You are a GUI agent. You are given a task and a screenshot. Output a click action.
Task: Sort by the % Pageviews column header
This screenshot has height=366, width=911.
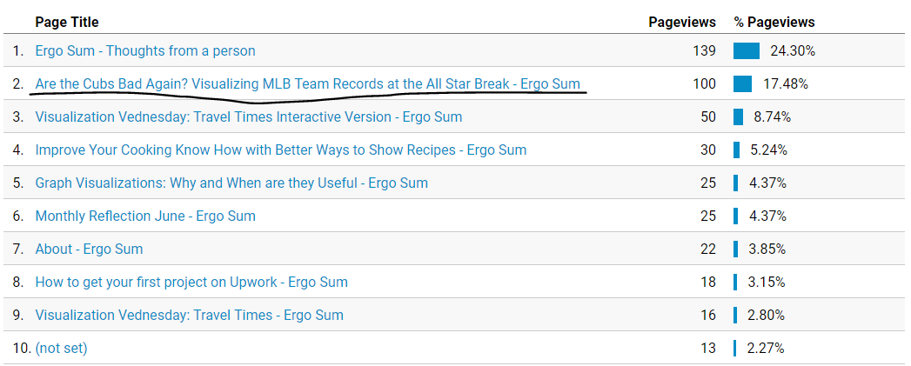pyautogui.click(x=774, y=22)
